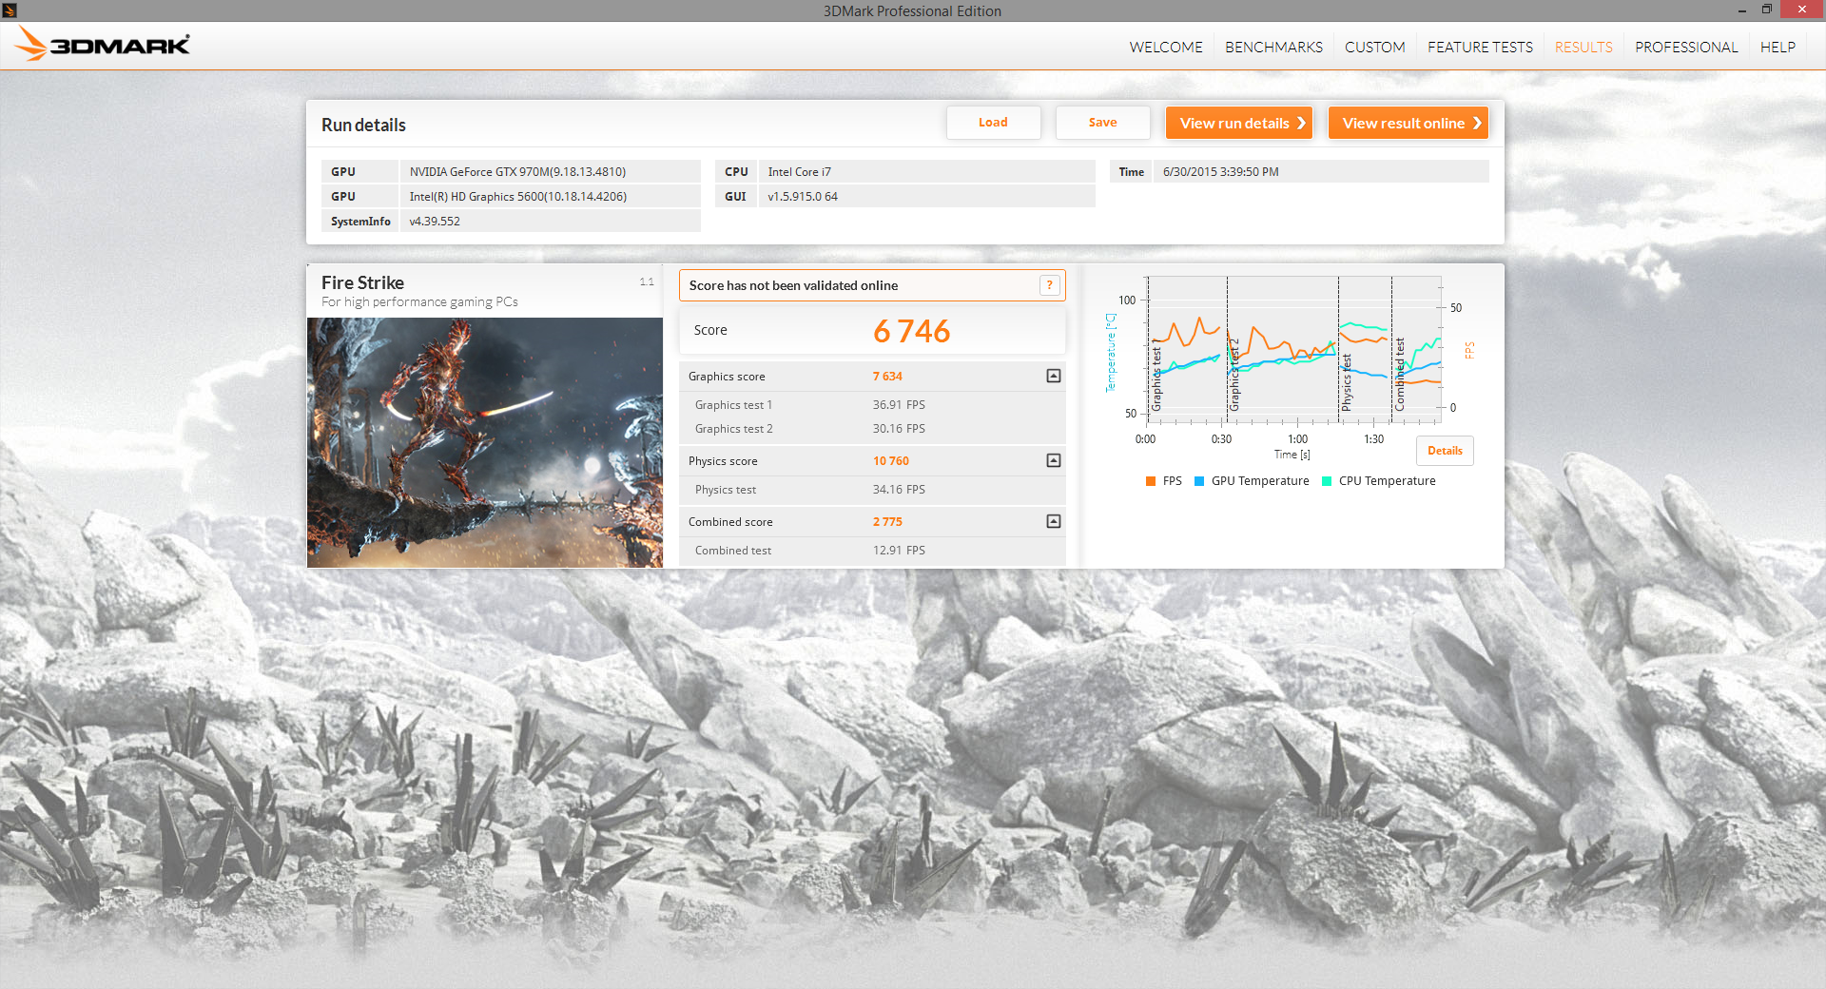Click the Run details heading
The width and height of the screenshot is (1826, 989).
363,126
